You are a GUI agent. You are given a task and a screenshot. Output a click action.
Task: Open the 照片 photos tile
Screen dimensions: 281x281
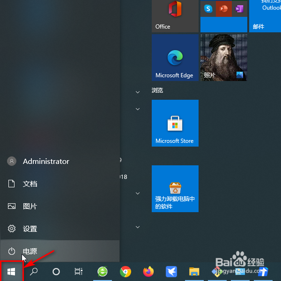(x=224, y=58)
